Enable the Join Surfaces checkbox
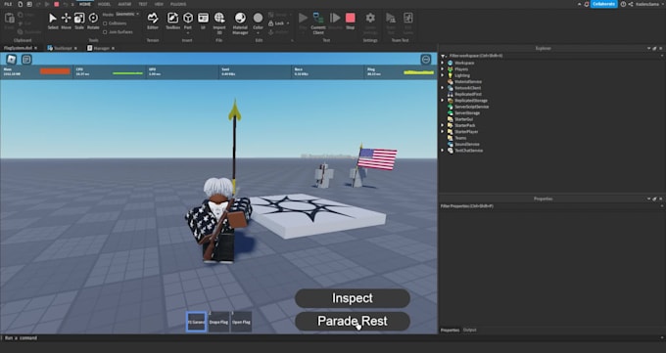666x353 pixels. [x=105, y=32]
